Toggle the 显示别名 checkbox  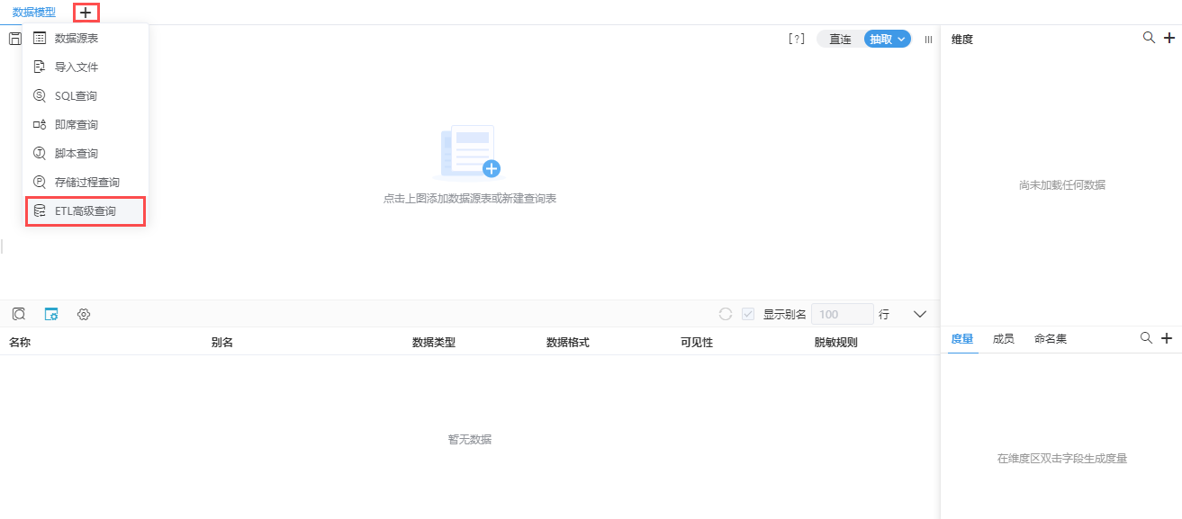748,314
